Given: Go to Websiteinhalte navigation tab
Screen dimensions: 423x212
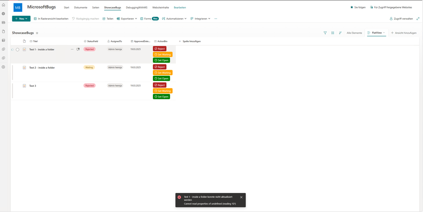Looking at the screenshot, I should tap(160, 8).
